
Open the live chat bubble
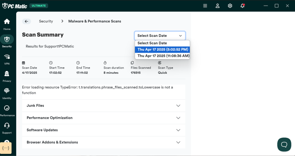(284, 145)
